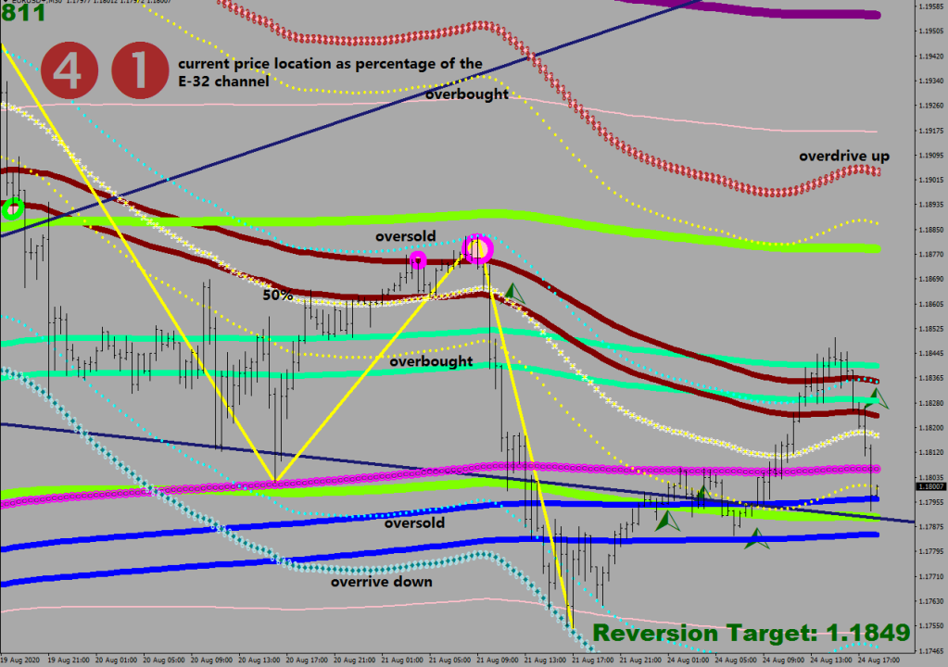948x667 pixels.
Task: Select the lowest green arrow on the blue band
Action: coord(757,538)
